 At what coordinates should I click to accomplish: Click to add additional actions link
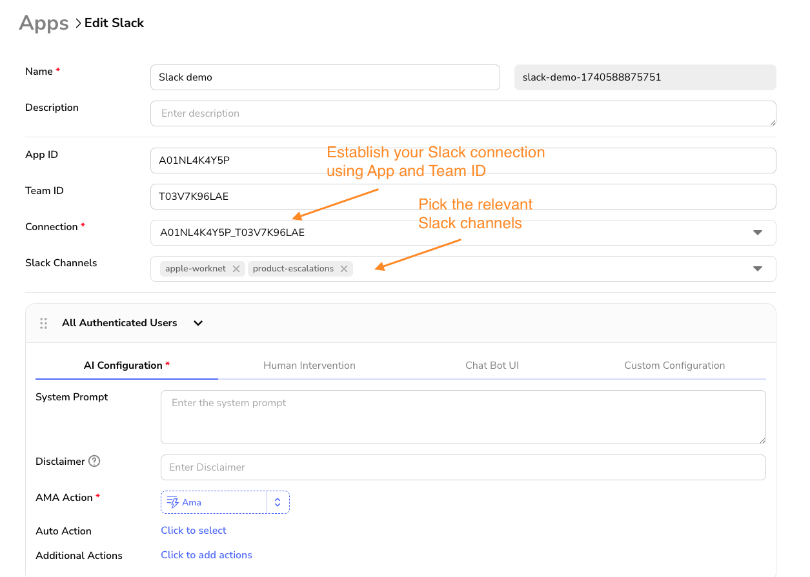pos(207,555)
